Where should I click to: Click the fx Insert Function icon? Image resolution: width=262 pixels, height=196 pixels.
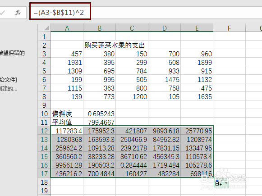[x=18, y=13]
